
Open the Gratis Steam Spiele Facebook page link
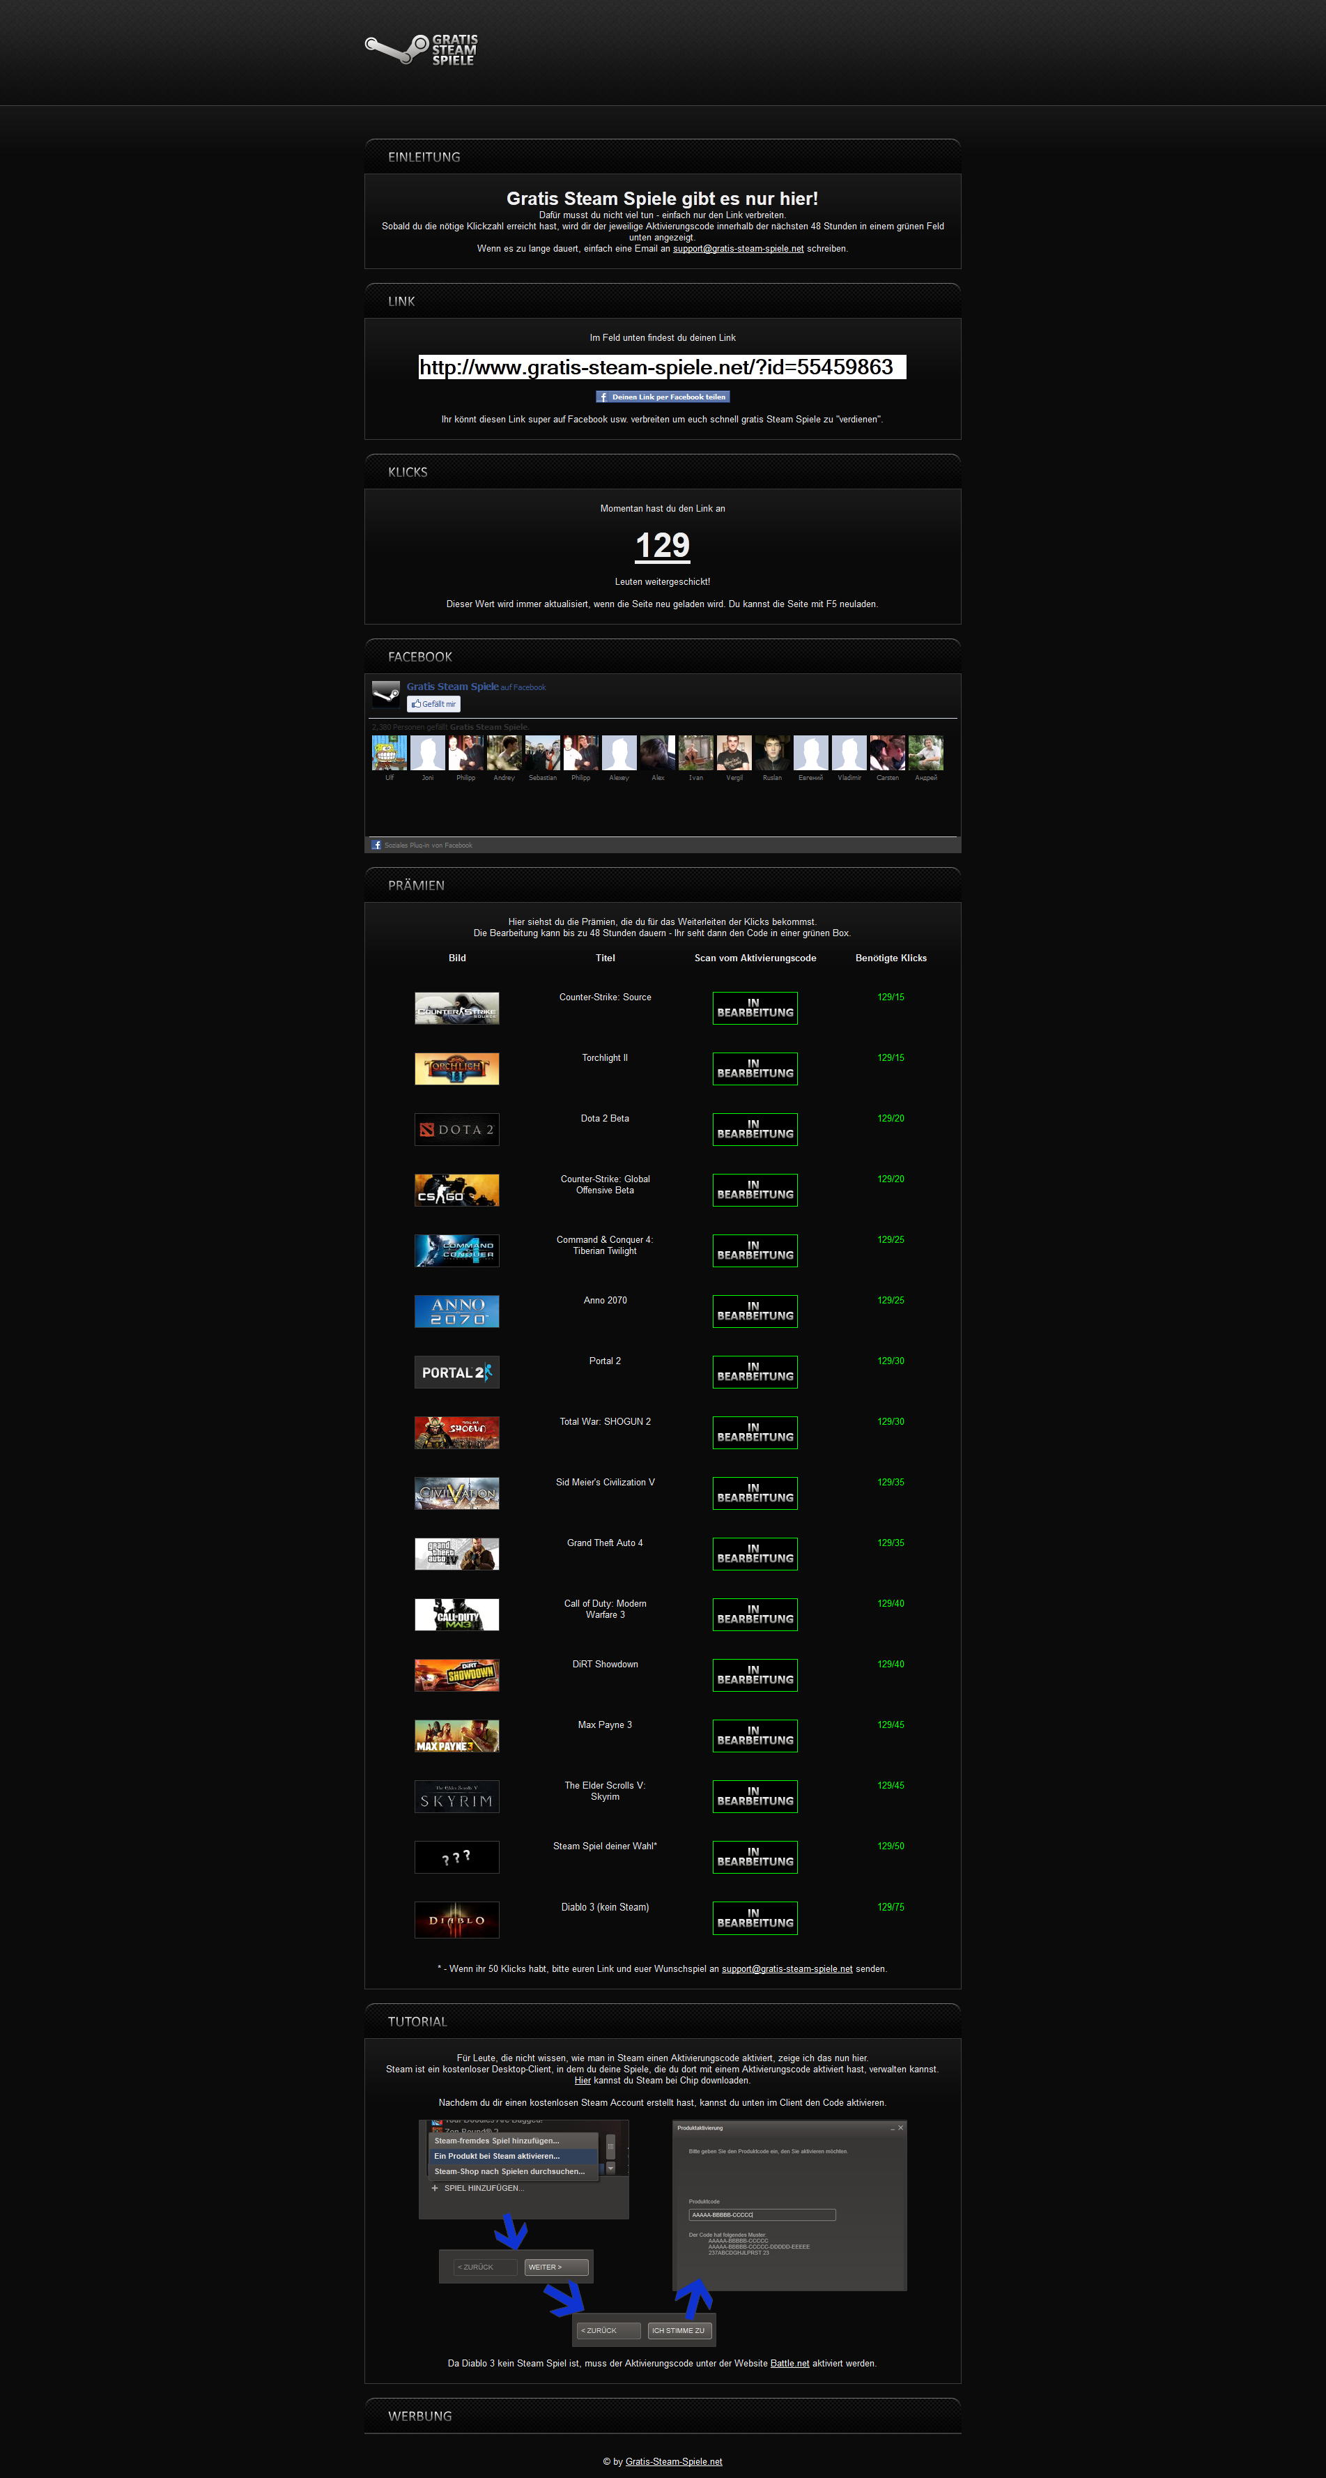452,687
